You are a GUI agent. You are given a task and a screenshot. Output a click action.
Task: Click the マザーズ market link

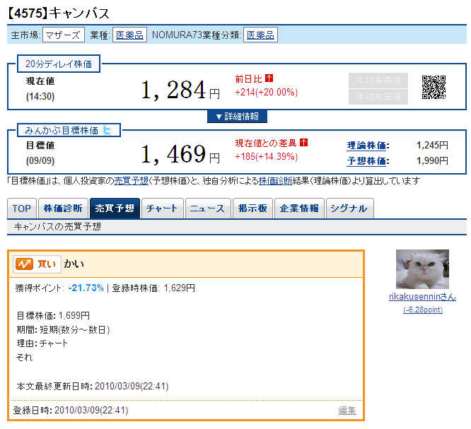tap(63, 35)
